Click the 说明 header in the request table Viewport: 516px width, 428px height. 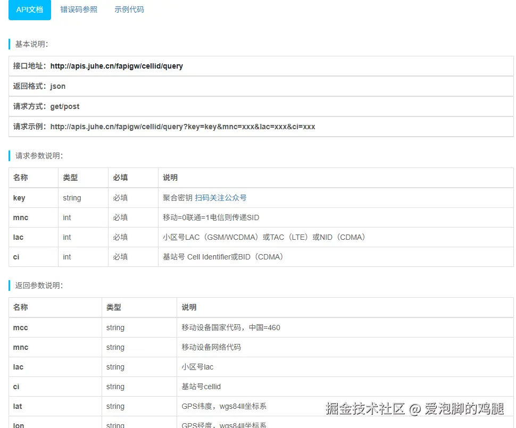(336, 178)
